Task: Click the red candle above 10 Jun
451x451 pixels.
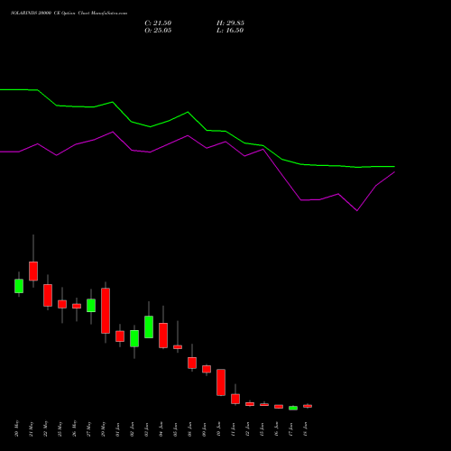Action: pyautogui.click(x=221, y=382)
